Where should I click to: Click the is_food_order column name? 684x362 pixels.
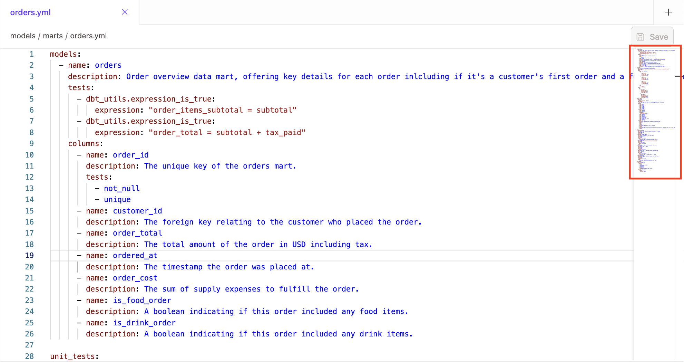point(141,300)
